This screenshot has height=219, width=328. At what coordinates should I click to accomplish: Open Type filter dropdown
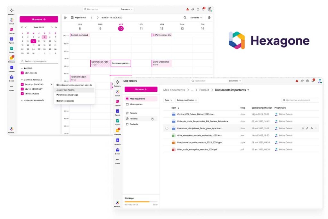click(168, 100)
